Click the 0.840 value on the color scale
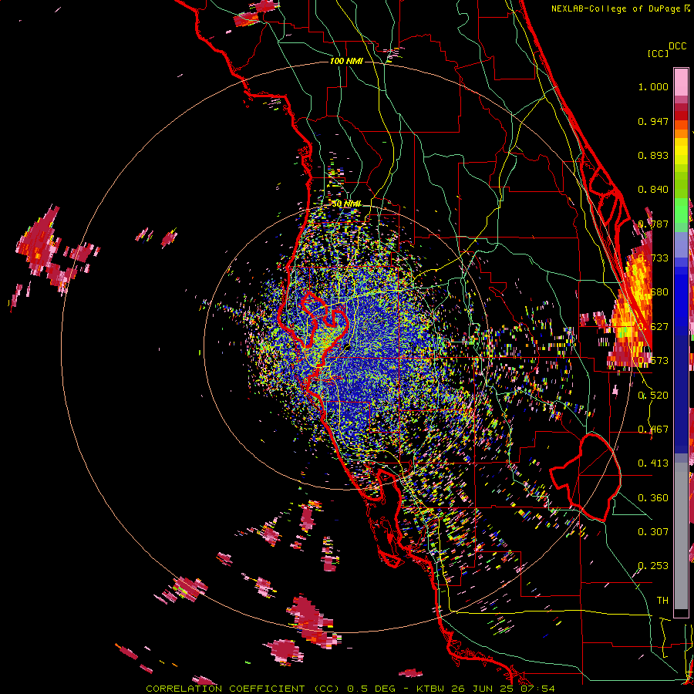 [x=653, y=190]
